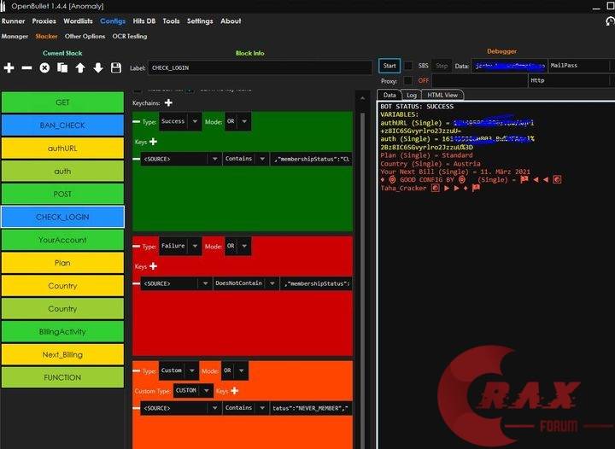Select the BAN_CHECK block in stack
This screenshot has height=449, width=615.
pos(62,125)
